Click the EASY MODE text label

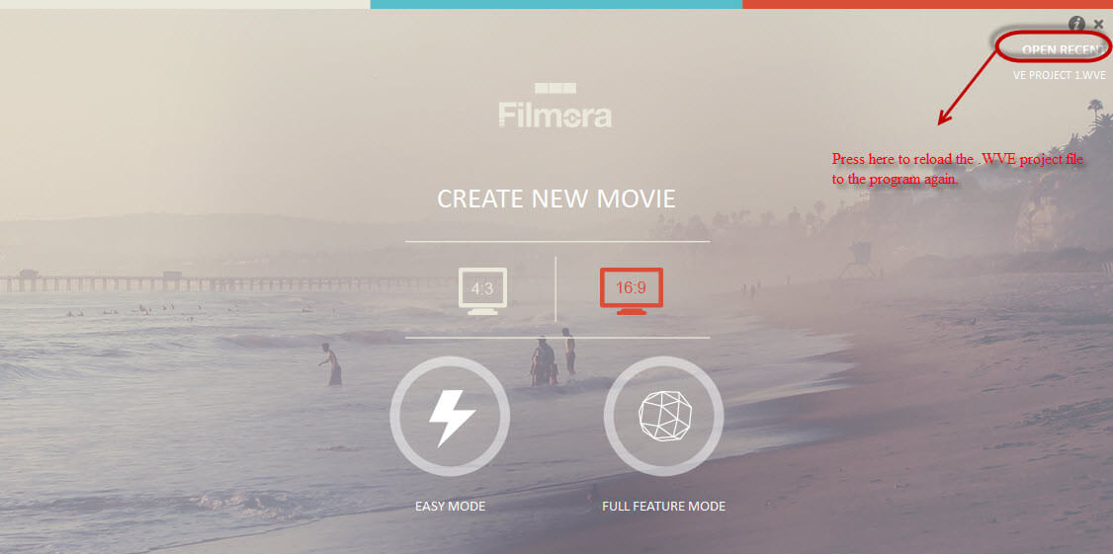point(450,507)
